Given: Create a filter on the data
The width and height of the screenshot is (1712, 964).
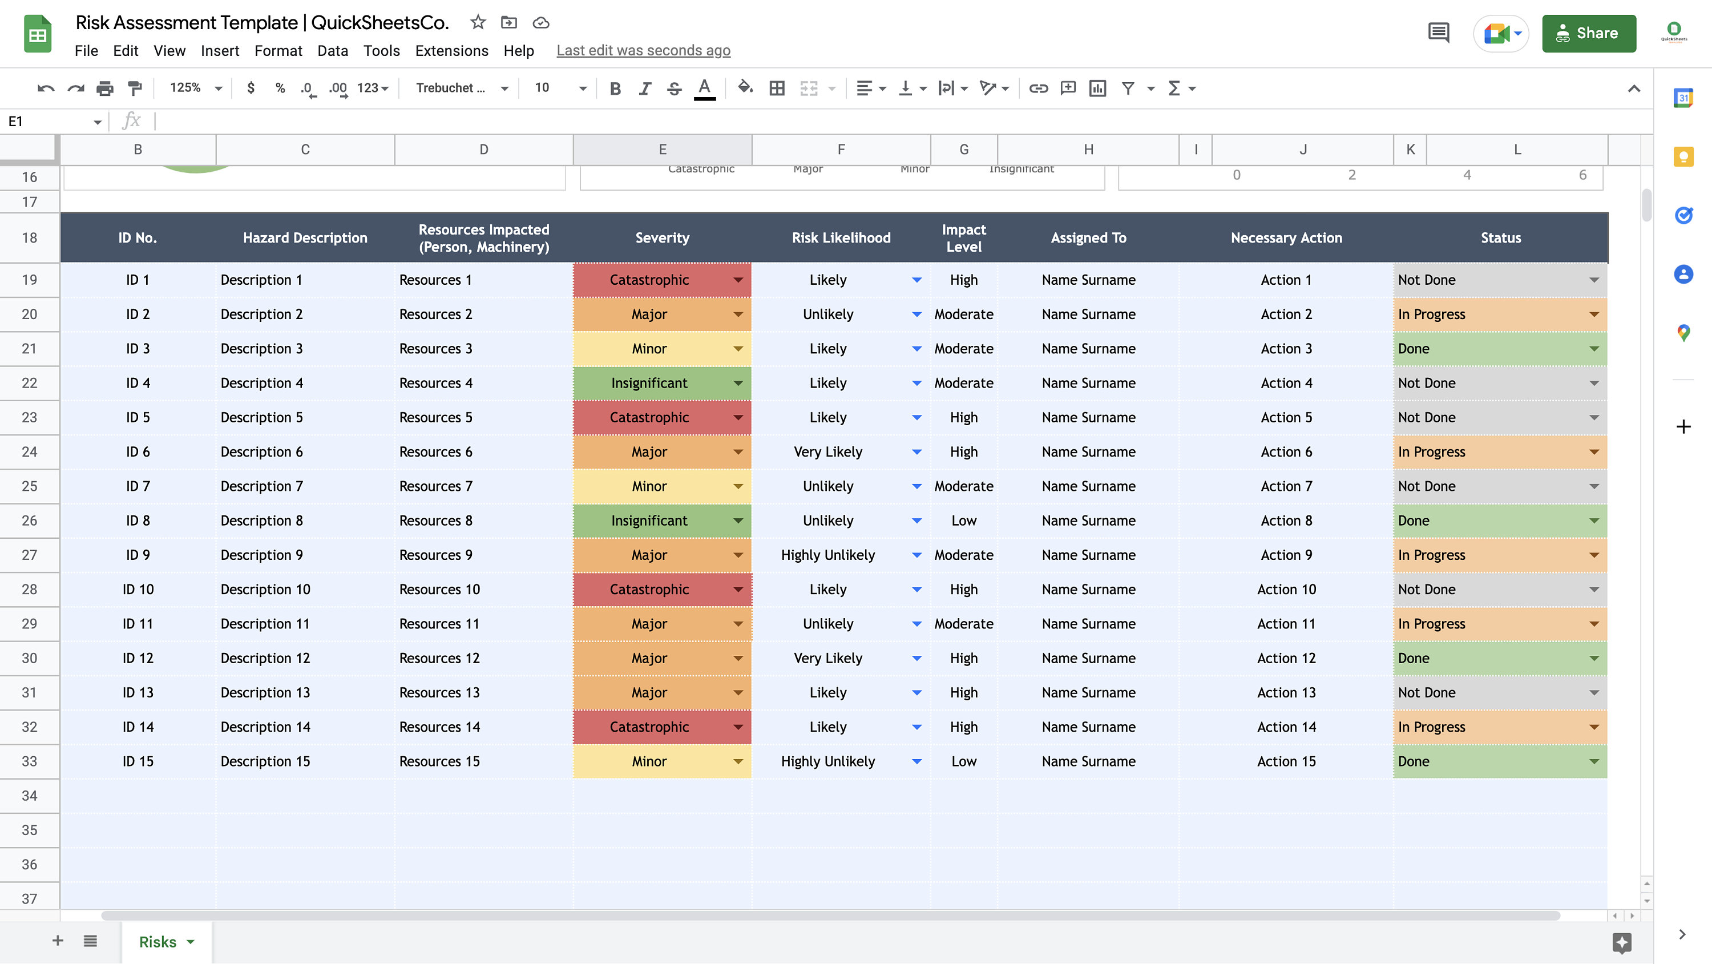Looking at the screenshot, I should coord(1127,88).
